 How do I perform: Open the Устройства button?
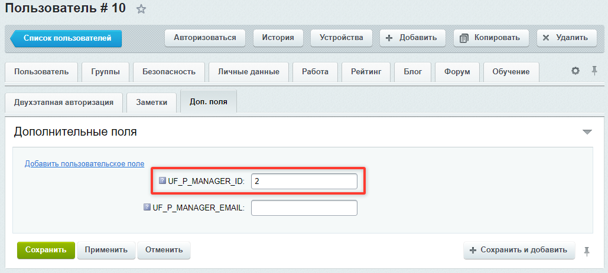[x=342, y=38]
